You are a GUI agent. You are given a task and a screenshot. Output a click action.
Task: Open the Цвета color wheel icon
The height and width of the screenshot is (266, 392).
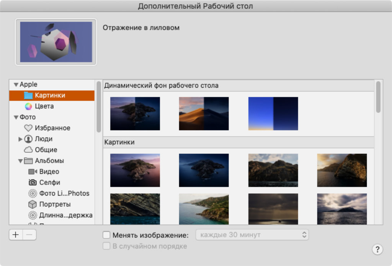click(28, 106)
